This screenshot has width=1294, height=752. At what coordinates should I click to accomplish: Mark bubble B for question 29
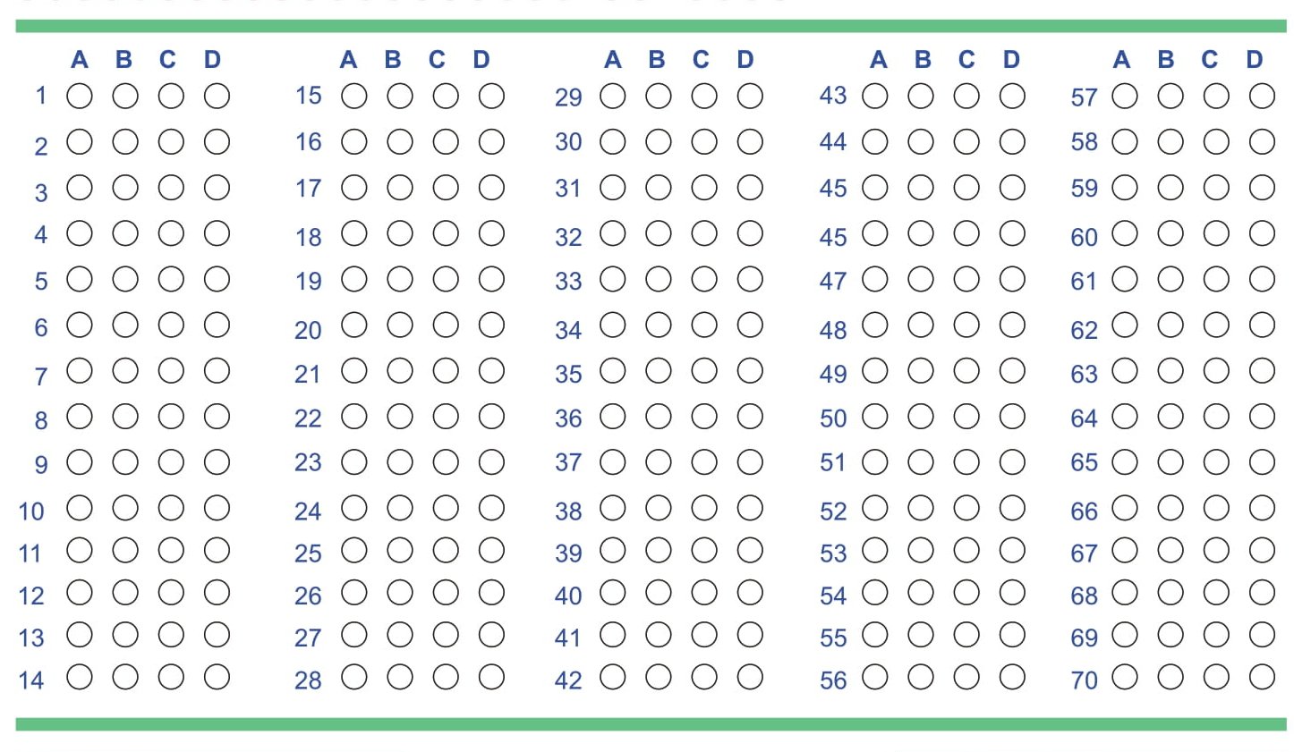coord(659,96)
